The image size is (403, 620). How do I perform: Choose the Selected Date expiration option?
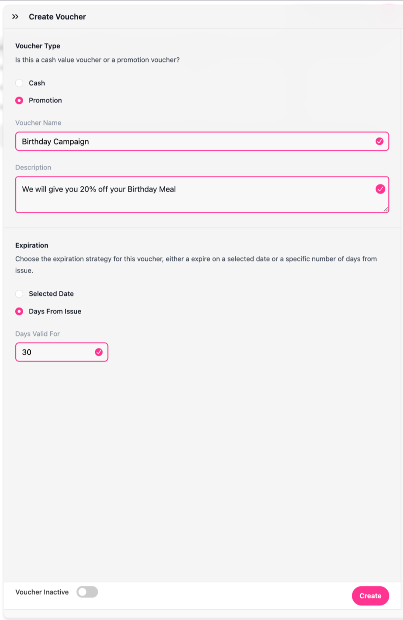(x=19, y=294)
